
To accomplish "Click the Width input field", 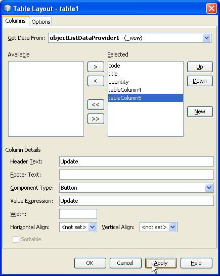I will tap(78, 214).
